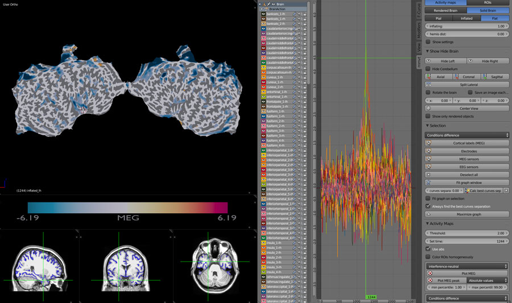The height and width of the screenshot is (303, 512).
Task: Click Maximize graph arrow icon
Action: pos(428,214)
